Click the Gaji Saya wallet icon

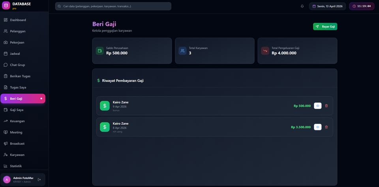pos(6,110)
